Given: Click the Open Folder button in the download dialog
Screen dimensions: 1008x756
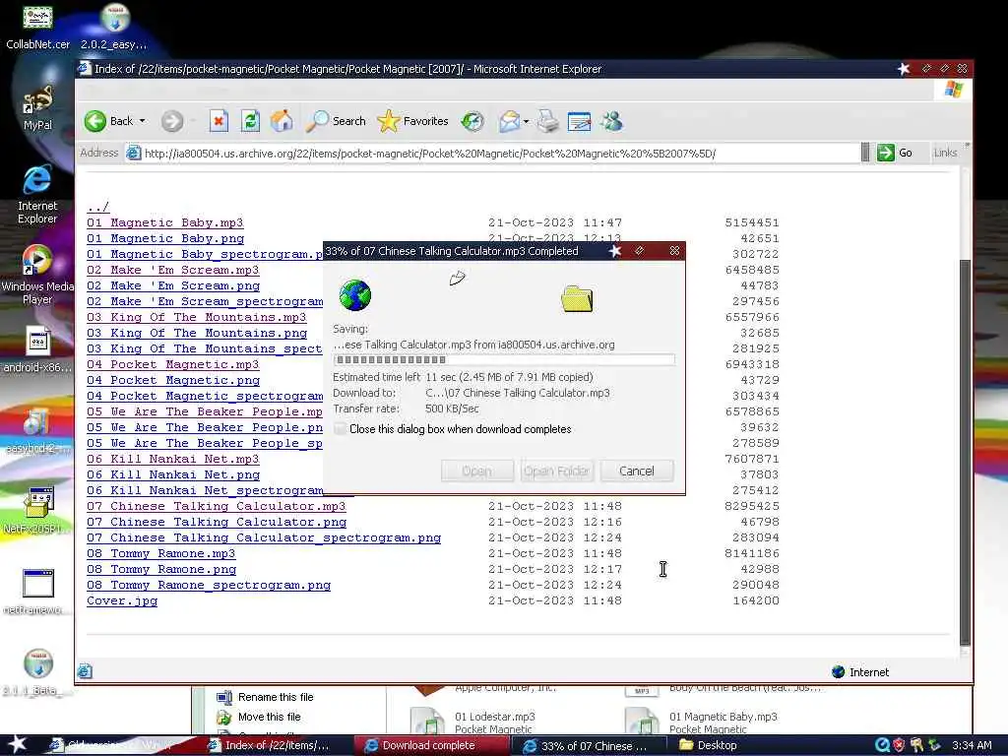Looking at the screenshot, I should 556,471.
